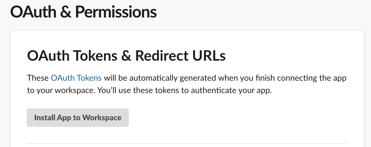Viewport: 371px width, 147px height.
Task: Click empty card space right of install button
Action: (x=232, y=118)
